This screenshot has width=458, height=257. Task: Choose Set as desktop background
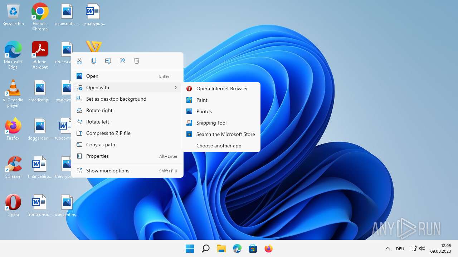pos(127,99)
